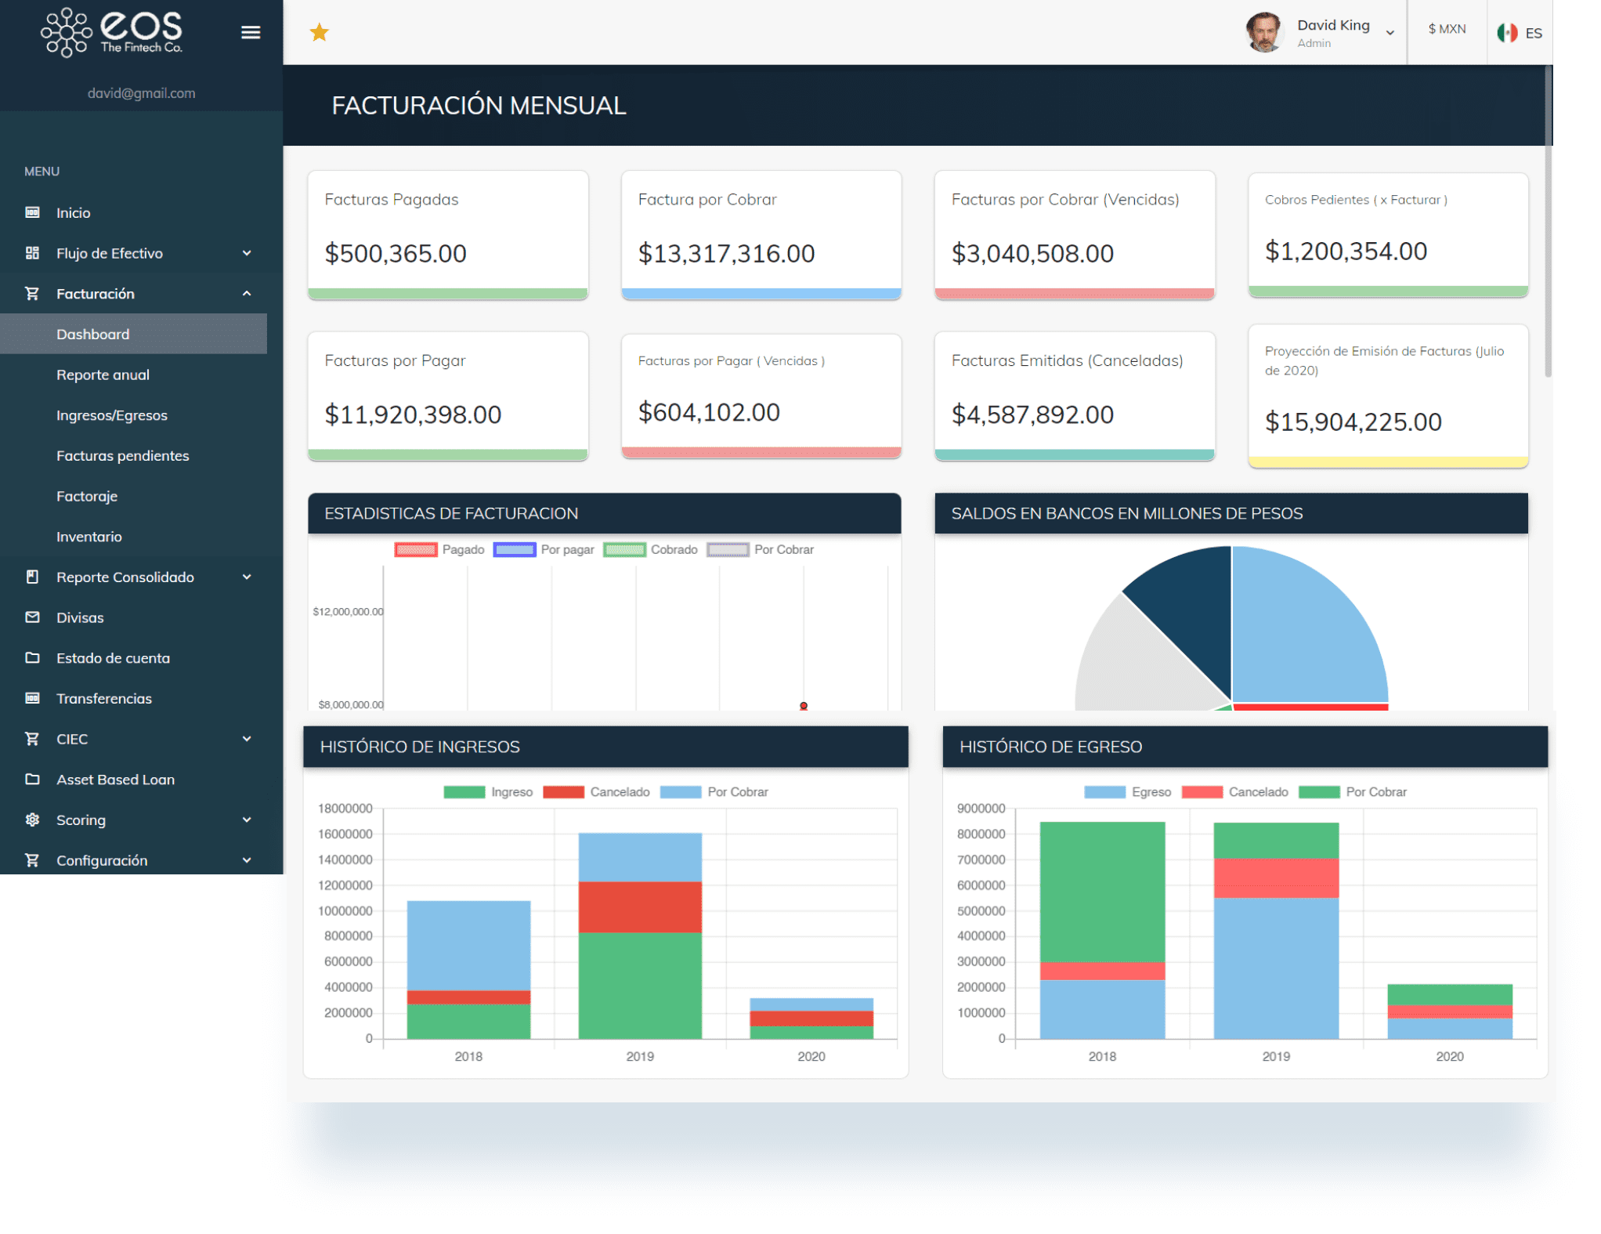Click the Scoring gear icon
Viewport: 1601px width, 1234px height.
pyautogui.click(x=32, y=820)
